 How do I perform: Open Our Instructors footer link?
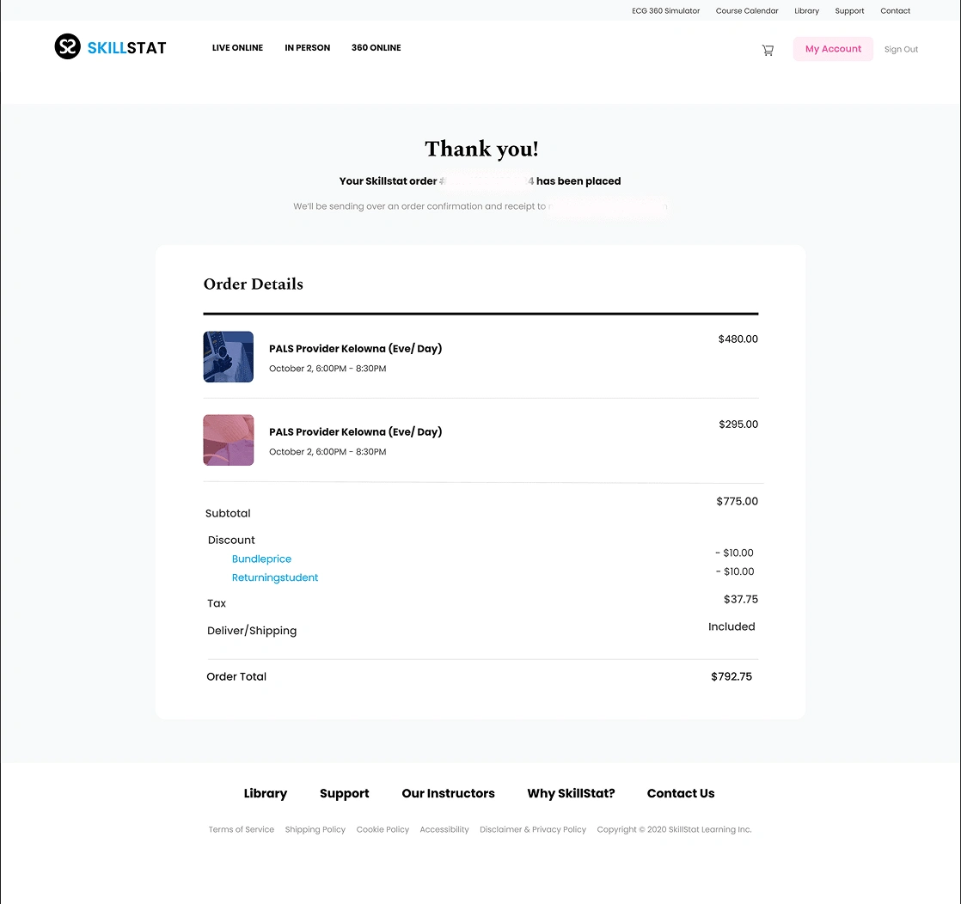pos(448,793)
